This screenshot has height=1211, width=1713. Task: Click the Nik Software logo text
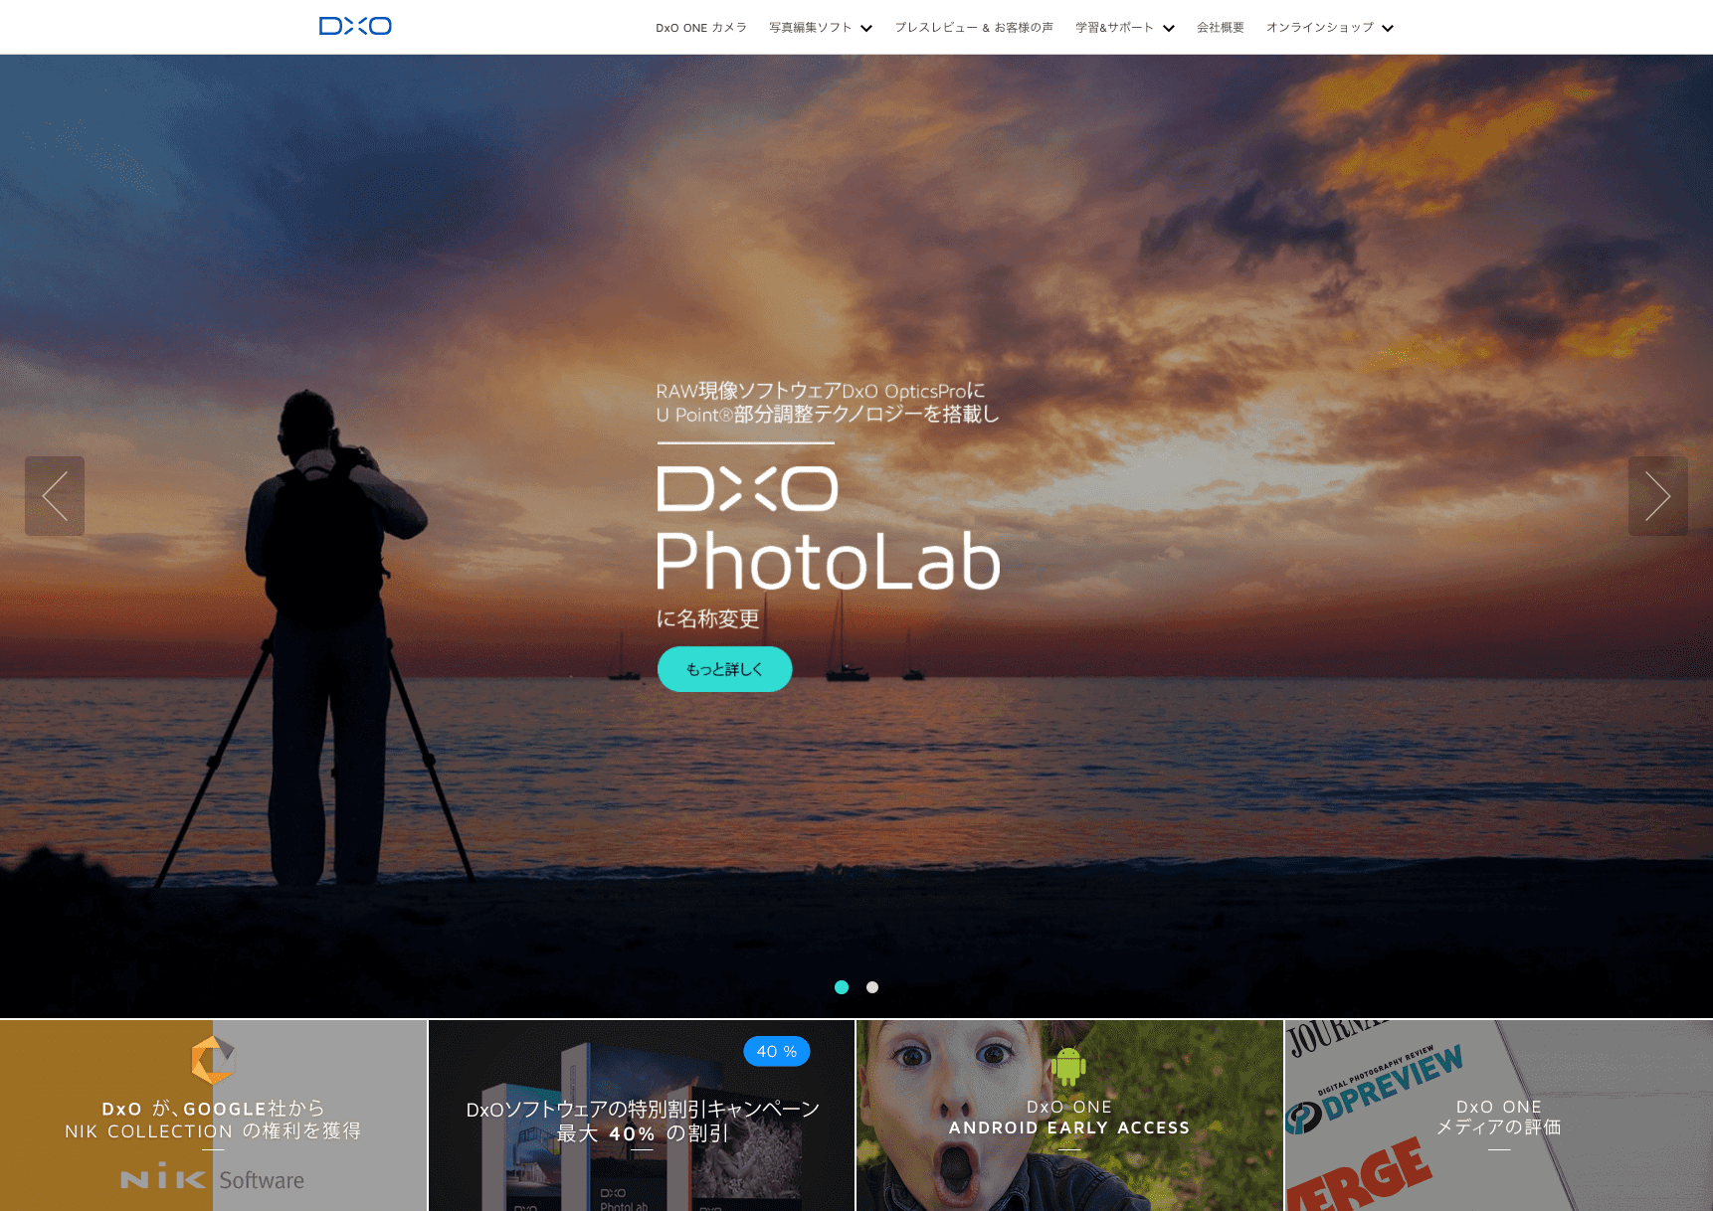[x=213, y=1180]
